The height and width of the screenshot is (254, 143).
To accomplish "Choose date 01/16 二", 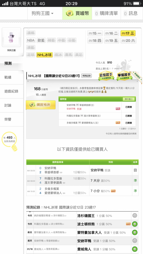I will (x=112, y=33).
